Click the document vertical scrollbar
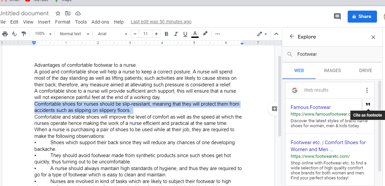This screenshot has width=385, height=186. point(279,96)
